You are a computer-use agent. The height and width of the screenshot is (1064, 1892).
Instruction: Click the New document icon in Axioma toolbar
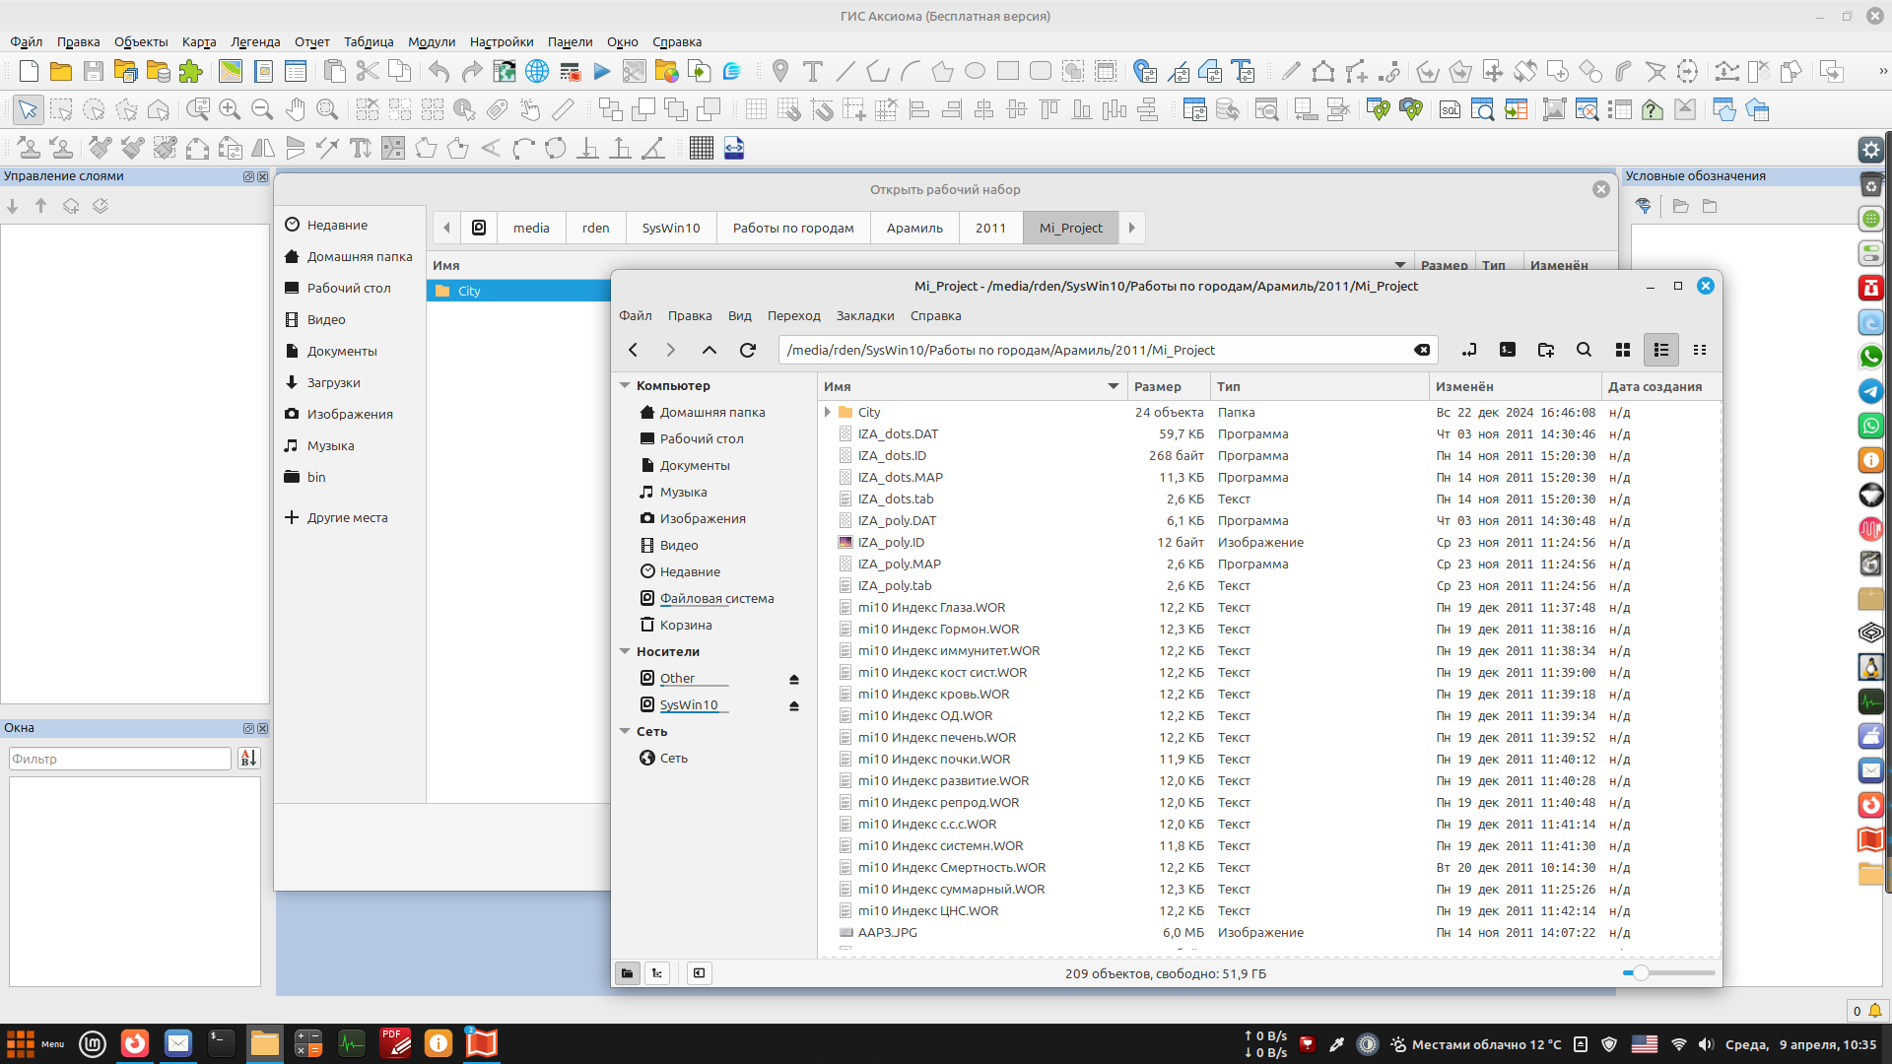(x=29, y=71)
